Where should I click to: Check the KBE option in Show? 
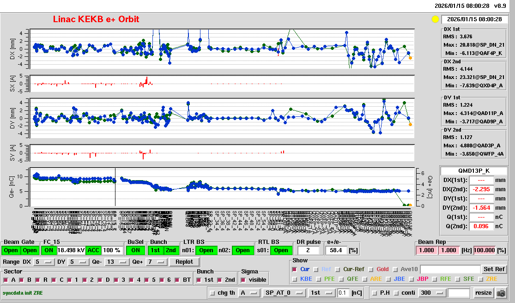295,279
